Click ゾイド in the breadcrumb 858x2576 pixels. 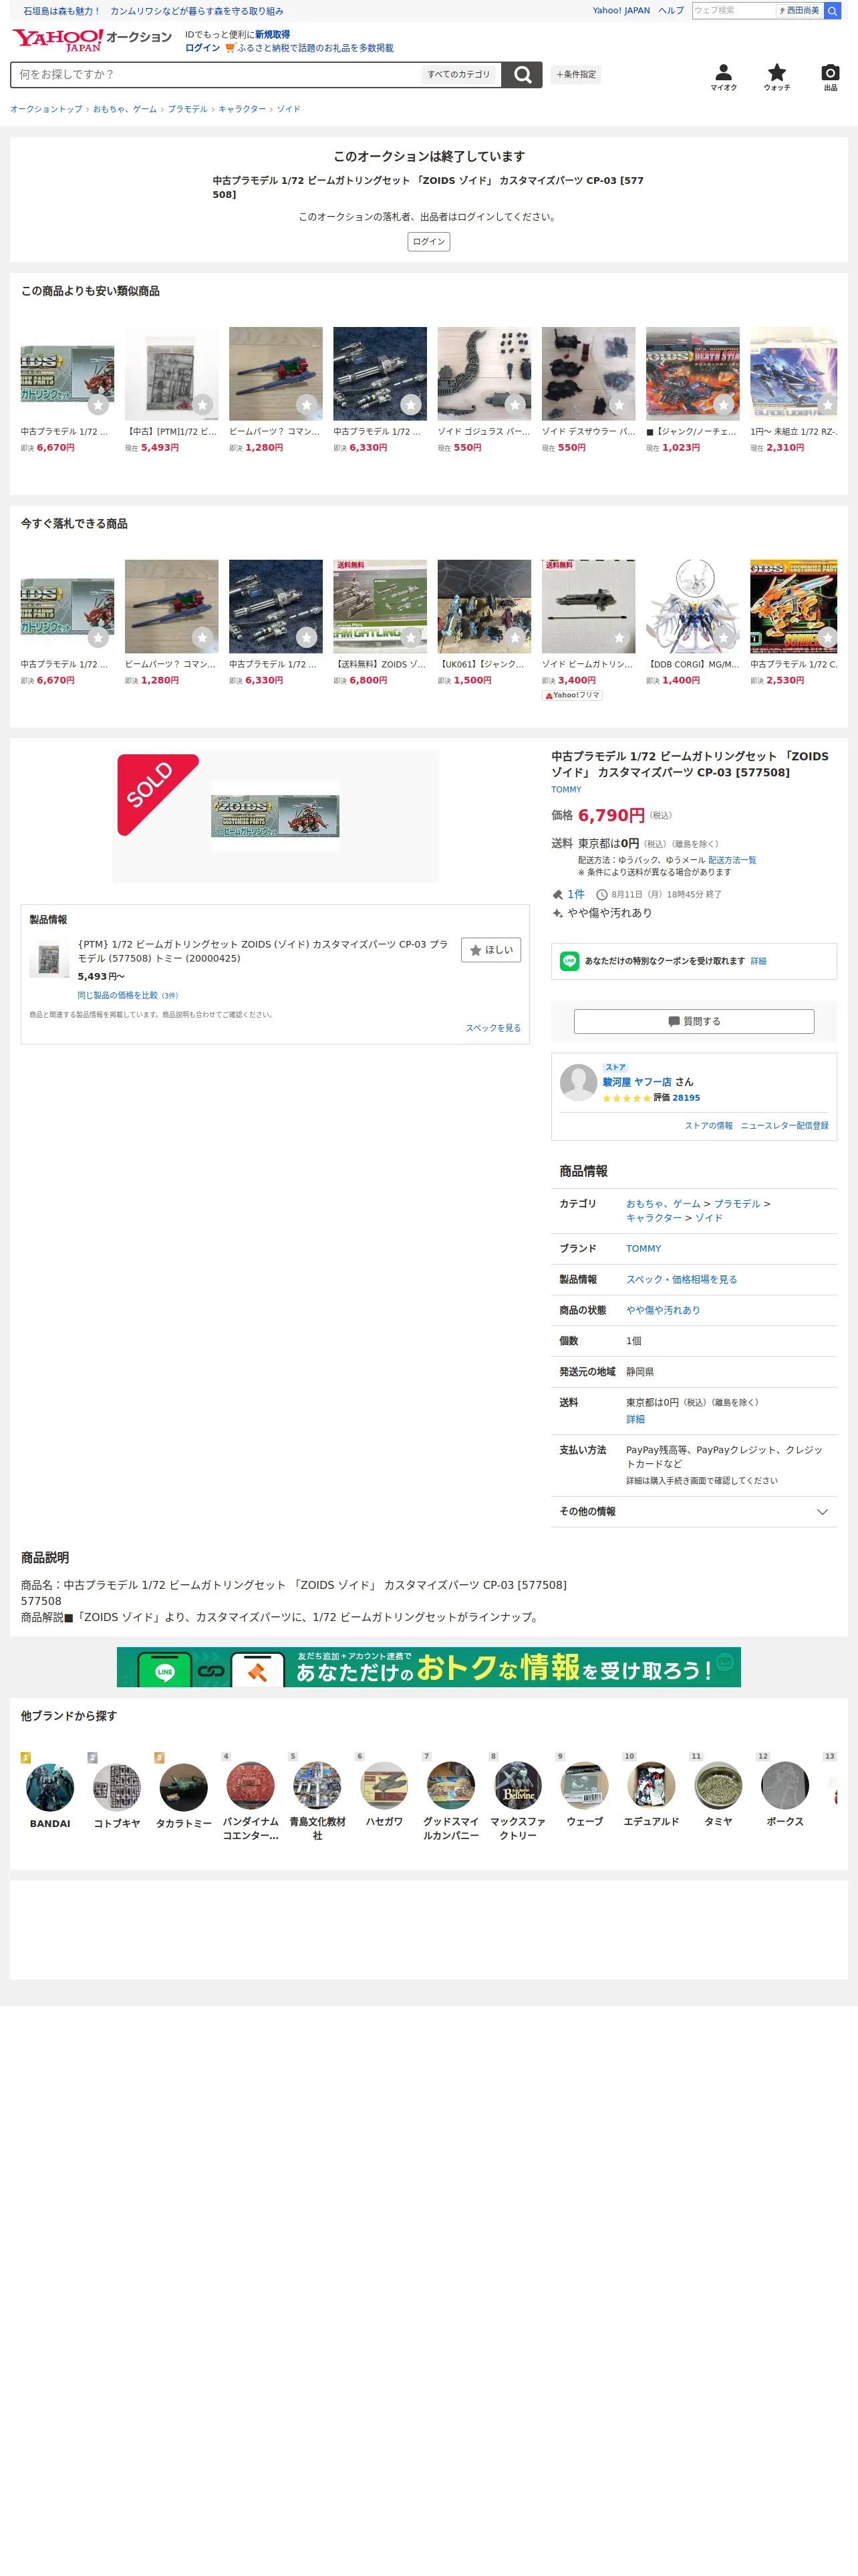point(289,109)
